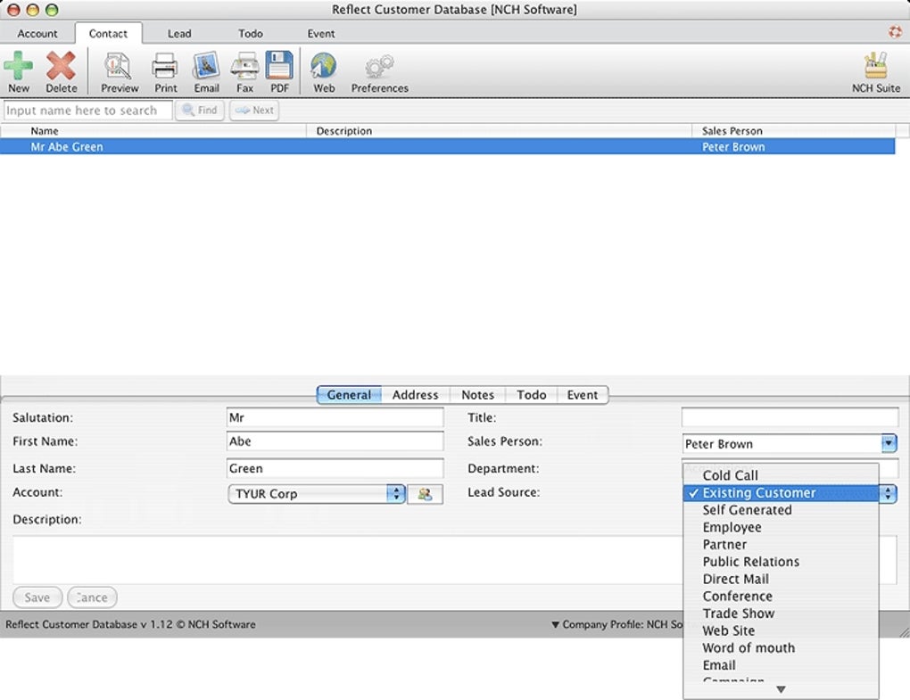The height and width of the screenshot is (700, 910).
Task: Click the Description text area
Action: pos(348,560)
